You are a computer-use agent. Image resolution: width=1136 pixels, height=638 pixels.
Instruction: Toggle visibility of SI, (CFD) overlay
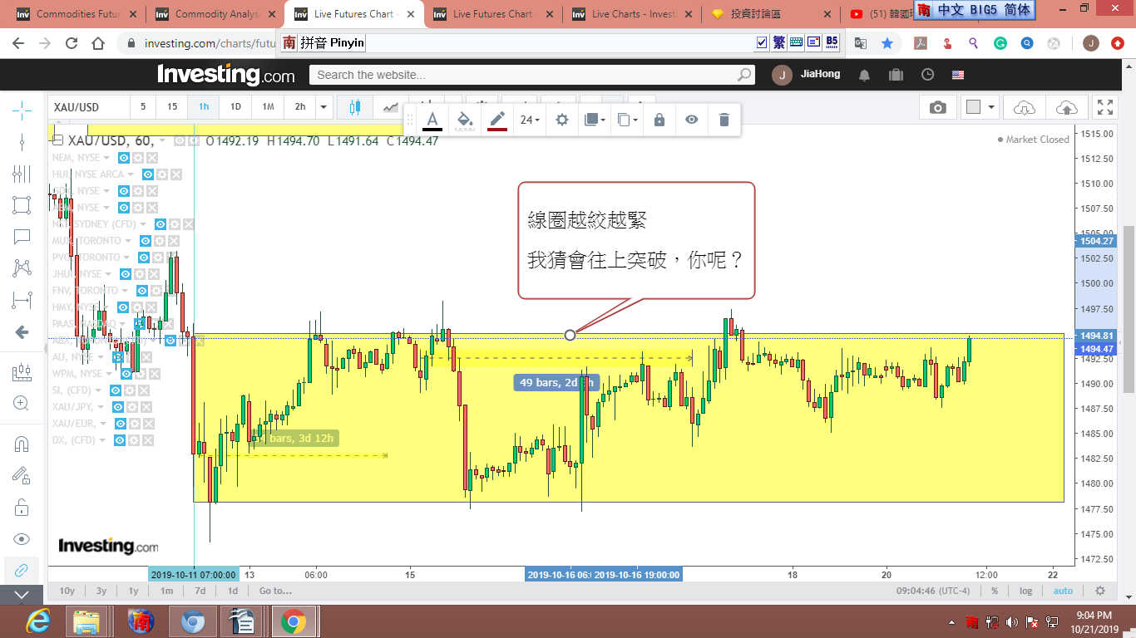tap(116, 390)
